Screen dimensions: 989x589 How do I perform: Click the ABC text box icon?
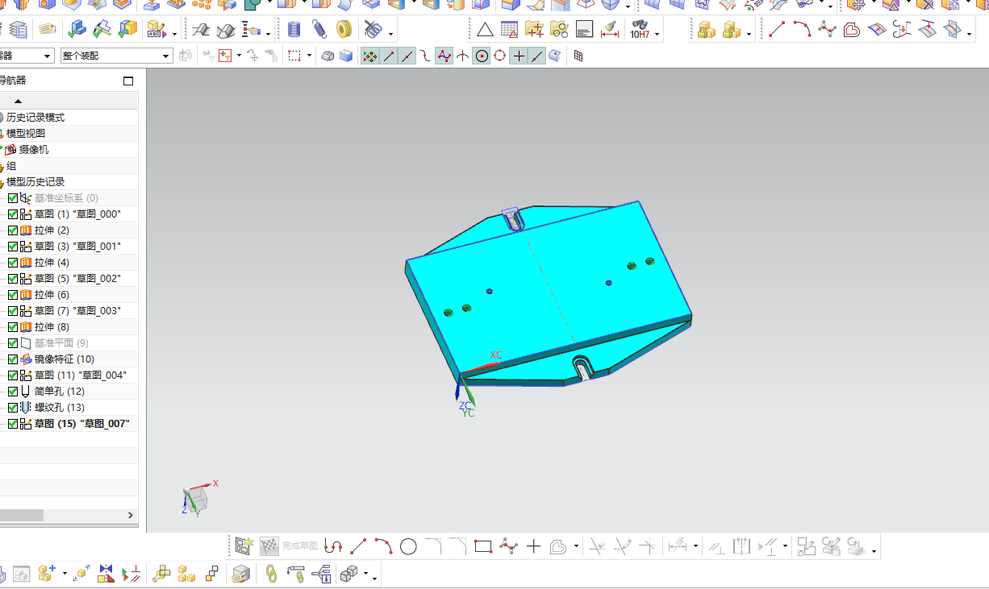156,31
